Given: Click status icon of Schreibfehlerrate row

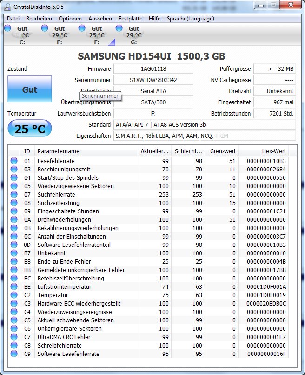Looking at the screenshot, I should pyautogui.click(x=14, y=345).
